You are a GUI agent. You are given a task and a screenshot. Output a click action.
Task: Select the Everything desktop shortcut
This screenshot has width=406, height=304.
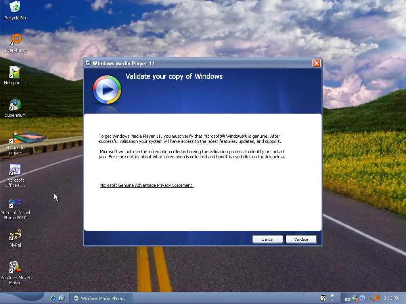pos(15,44)
